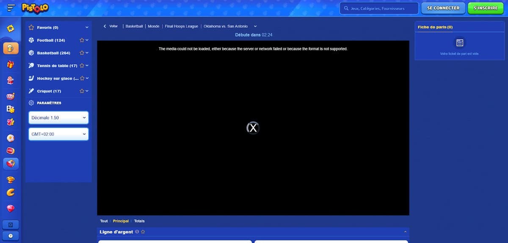508x243 pixels.
Task: Switch to the Totals tab
Action: pos(139,221)
